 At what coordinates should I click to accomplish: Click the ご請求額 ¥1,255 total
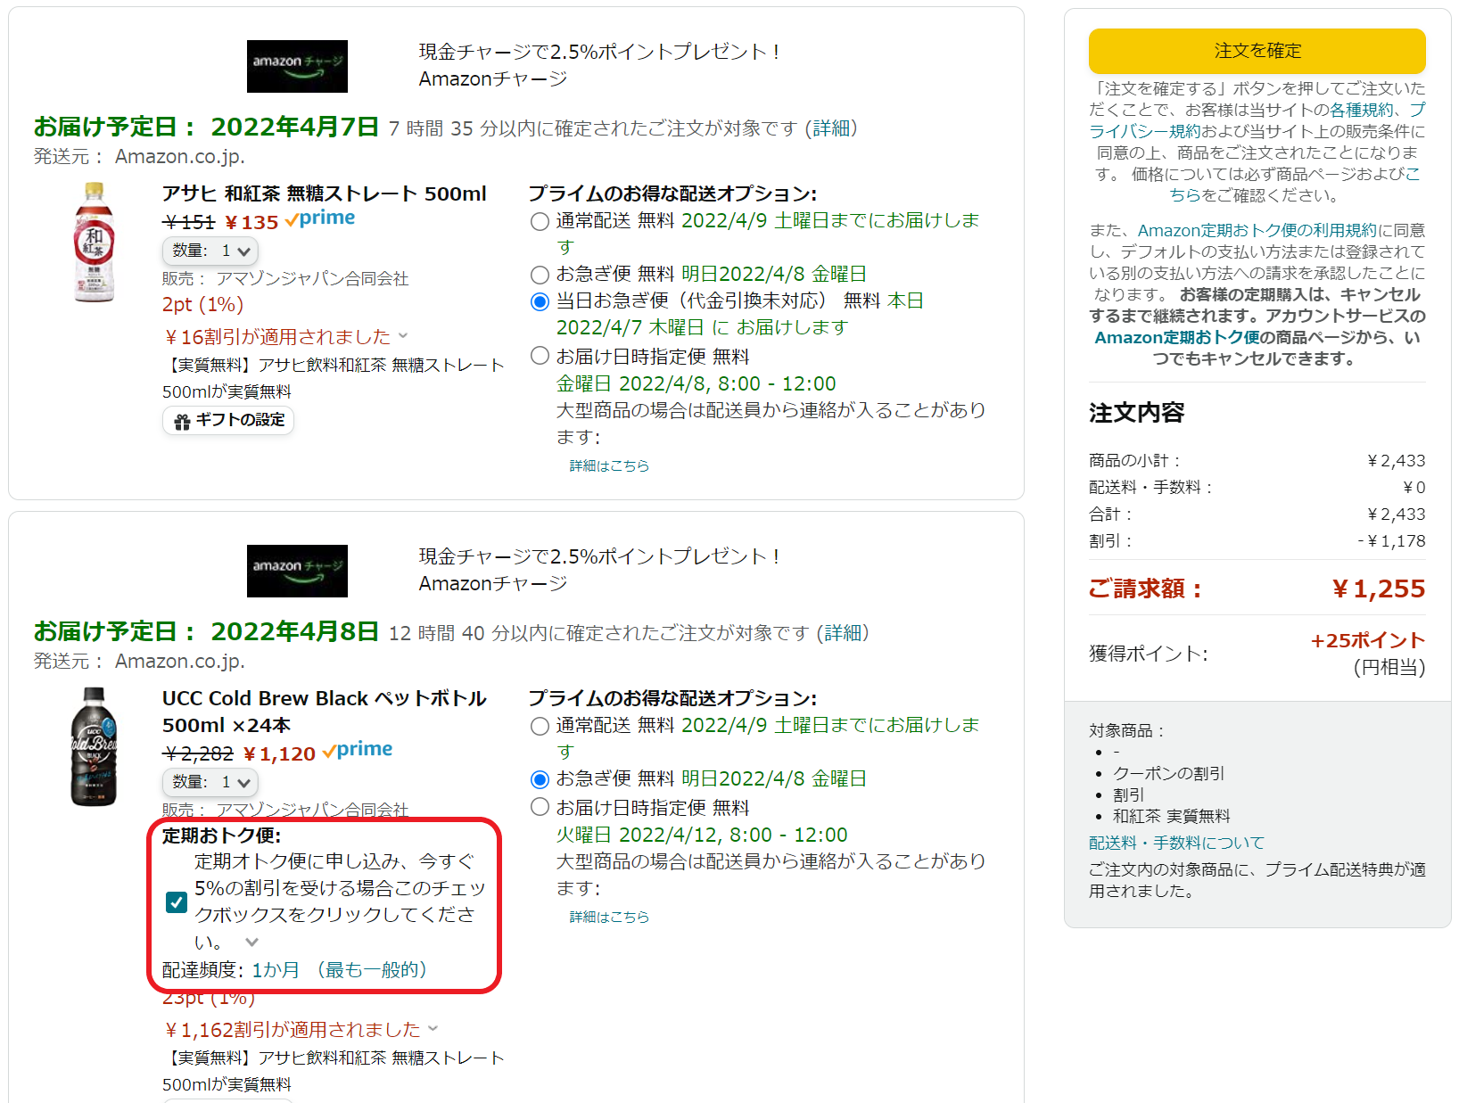click(x=1378, y=589)
